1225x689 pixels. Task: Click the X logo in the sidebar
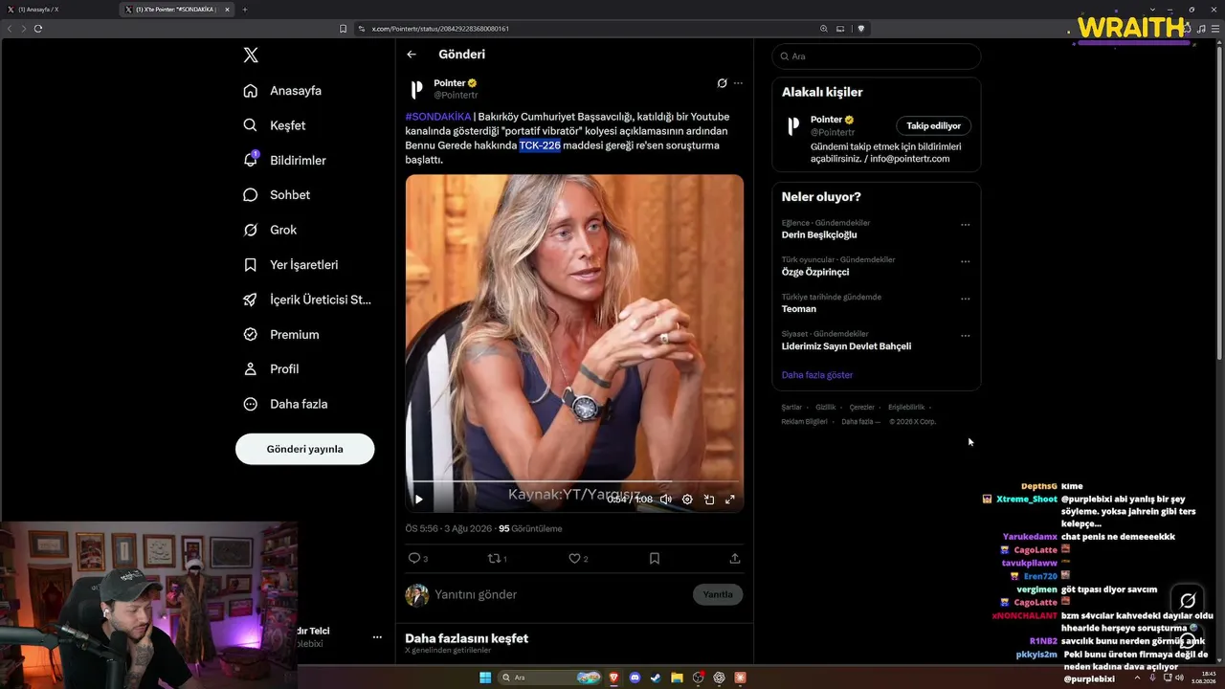251,56
